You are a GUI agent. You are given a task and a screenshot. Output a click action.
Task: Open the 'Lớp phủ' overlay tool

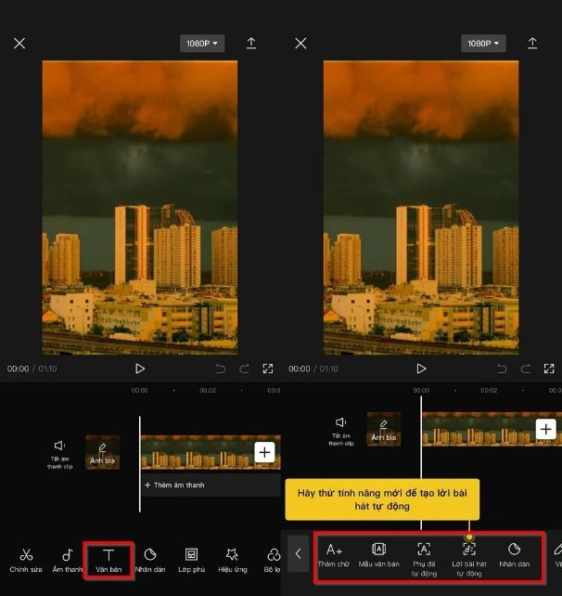point(191,561)
